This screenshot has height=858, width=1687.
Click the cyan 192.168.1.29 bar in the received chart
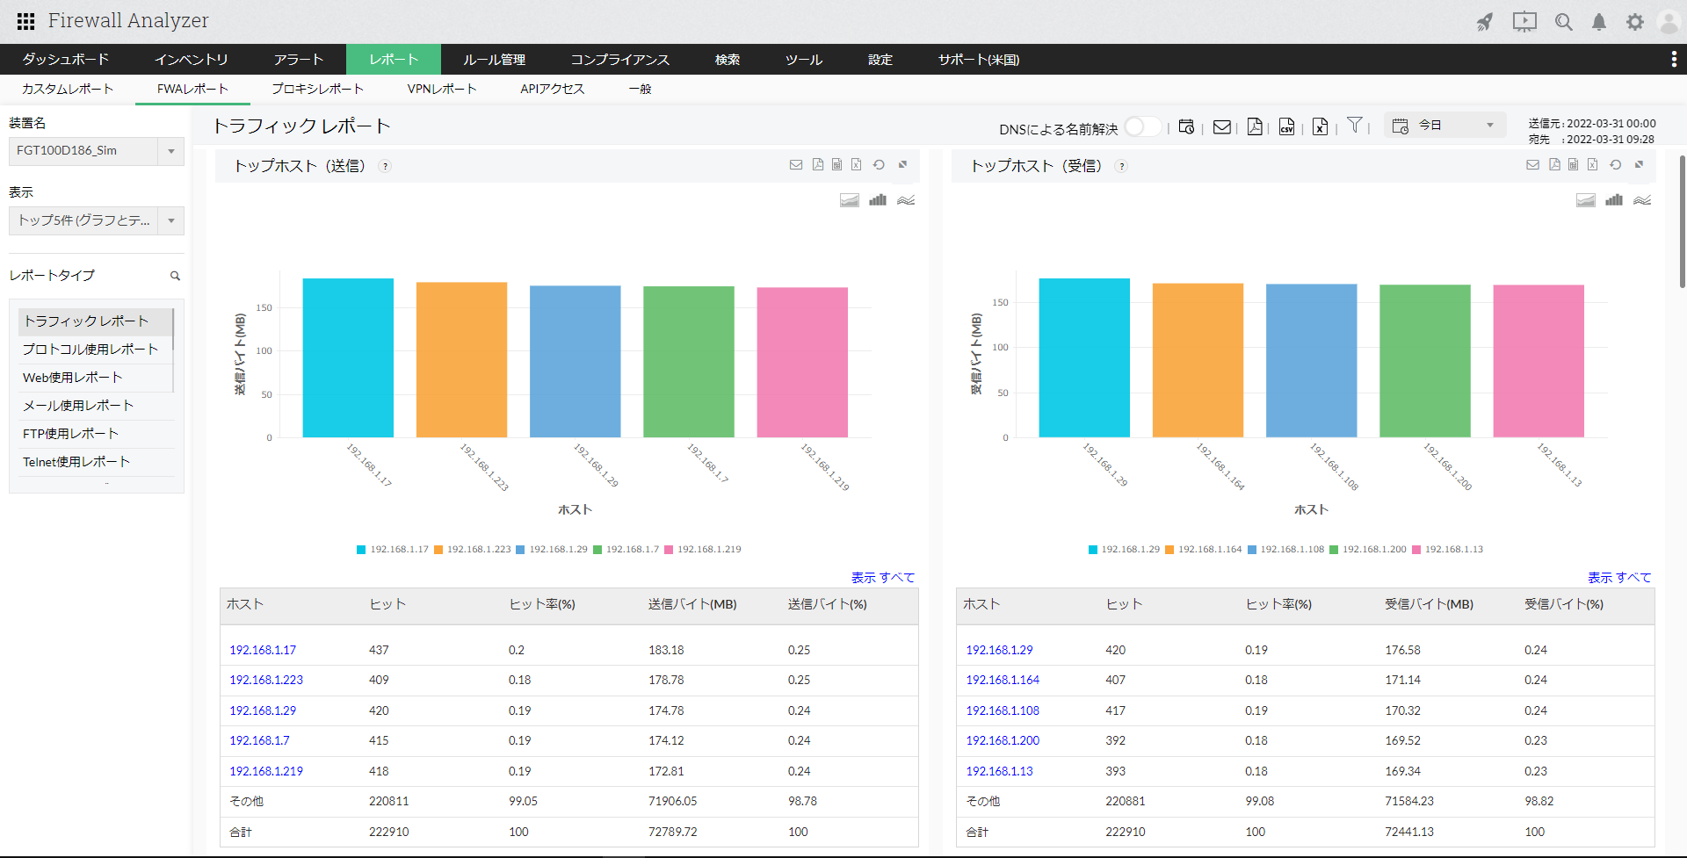(x=1084, y=358)
